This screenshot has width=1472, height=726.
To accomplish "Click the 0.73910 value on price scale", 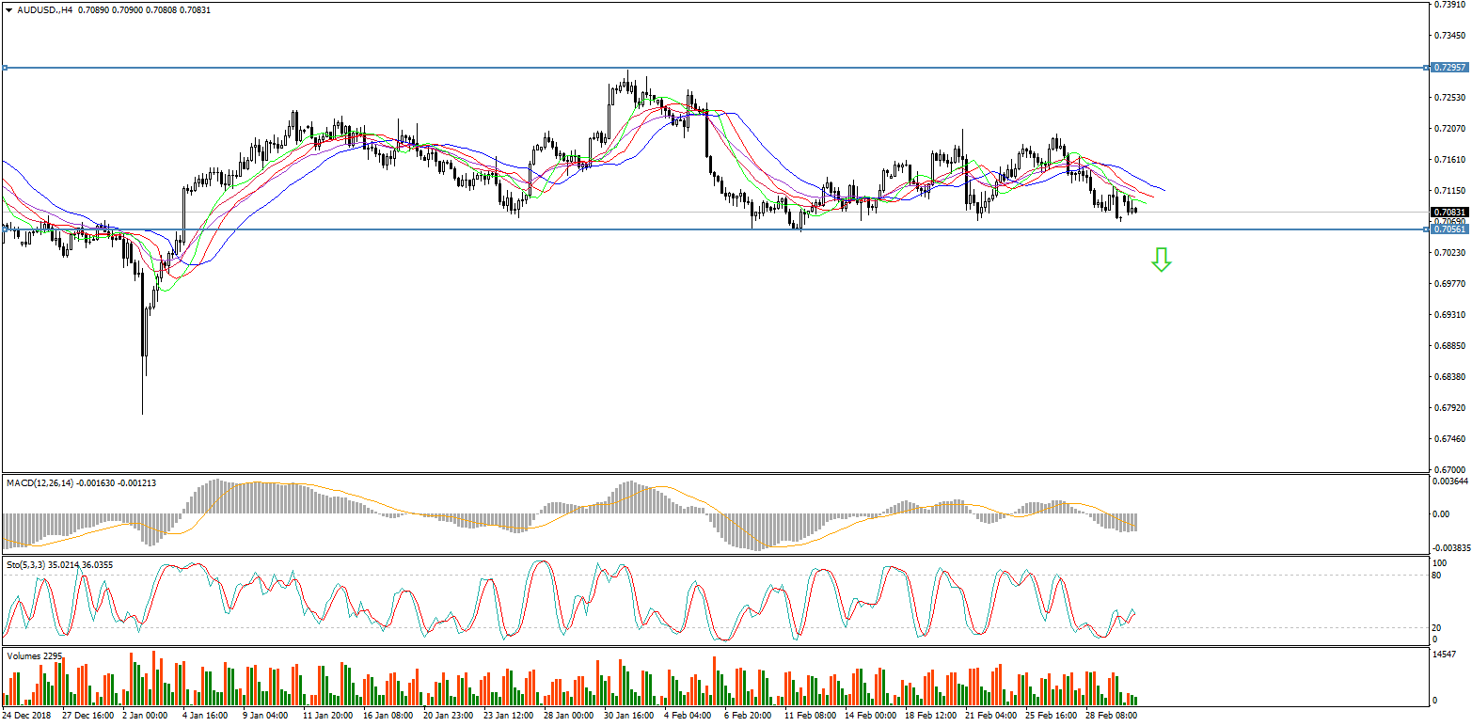I will tap(1449, 5).
